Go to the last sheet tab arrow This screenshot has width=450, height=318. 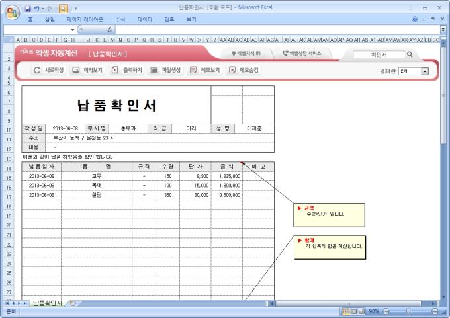[25, 303]
